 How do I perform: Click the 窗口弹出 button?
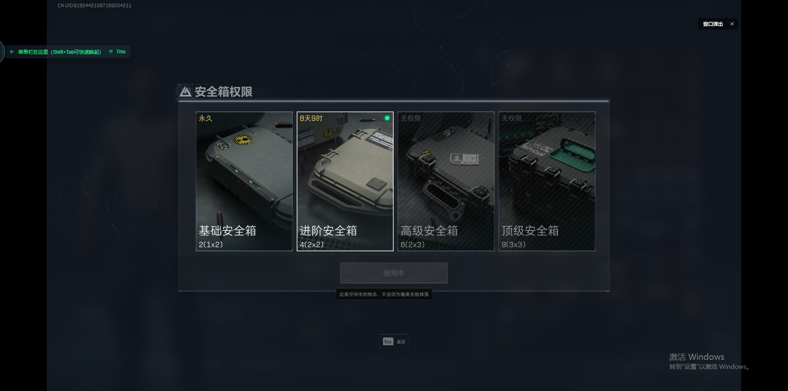point(713,24)
